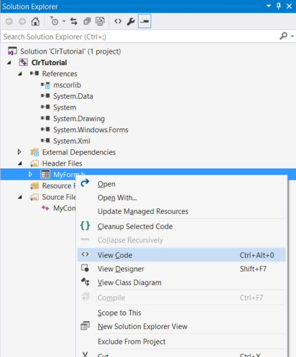Viewport: 296px width, 357px height.
Task: Select the System.Windows.Forms reference
Action: (91, 130)
